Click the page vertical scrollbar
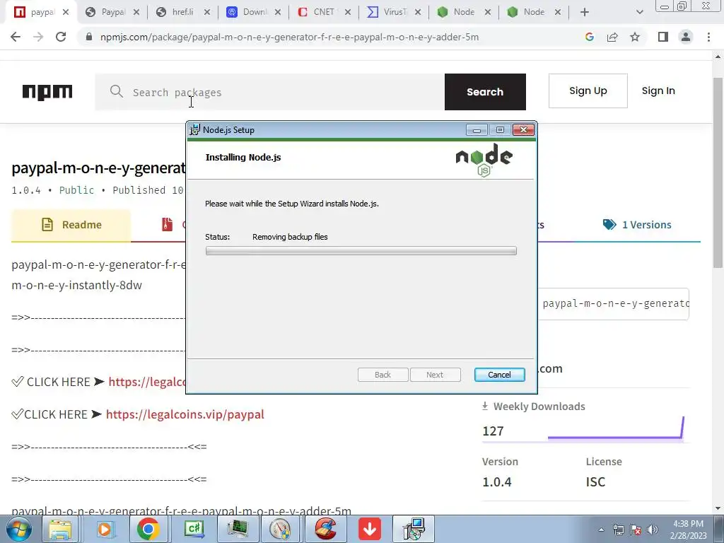724x543 pixels. pos(718,173)
